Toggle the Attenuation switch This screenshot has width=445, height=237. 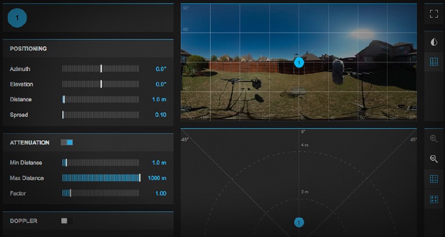[x=67, y=142]
